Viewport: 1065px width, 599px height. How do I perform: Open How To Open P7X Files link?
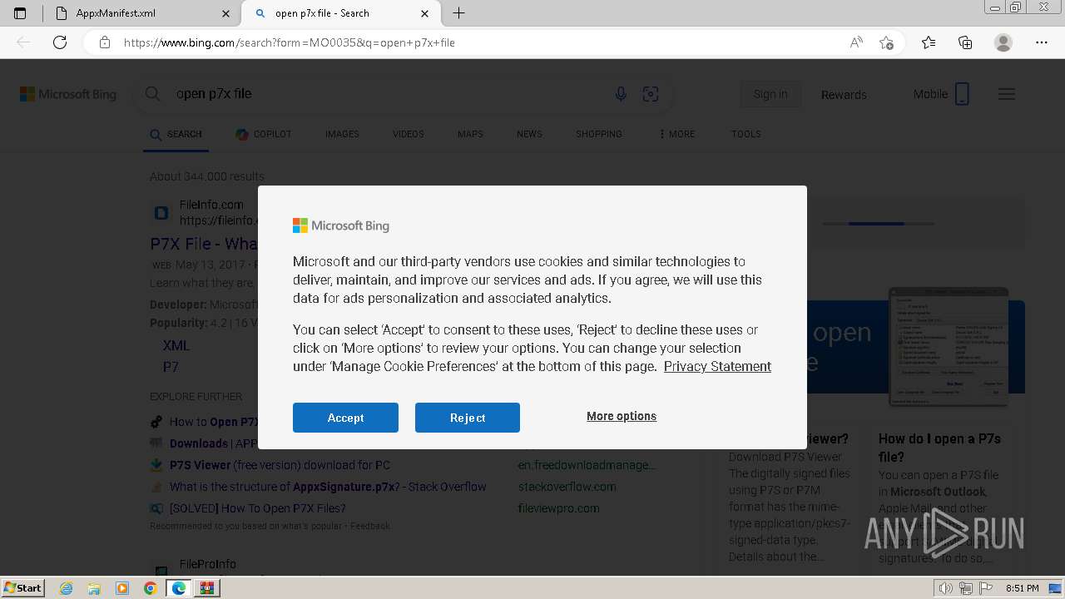[x=257, y=508]
